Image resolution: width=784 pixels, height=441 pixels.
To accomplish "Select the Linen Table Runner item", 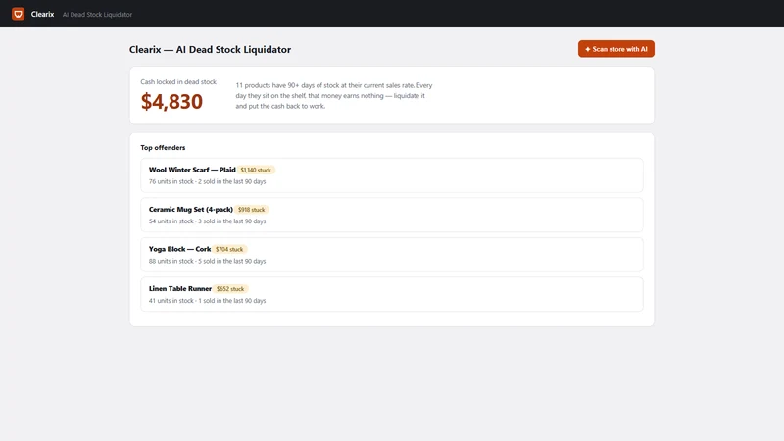I will pyautogui.click(x=391, y=295).
